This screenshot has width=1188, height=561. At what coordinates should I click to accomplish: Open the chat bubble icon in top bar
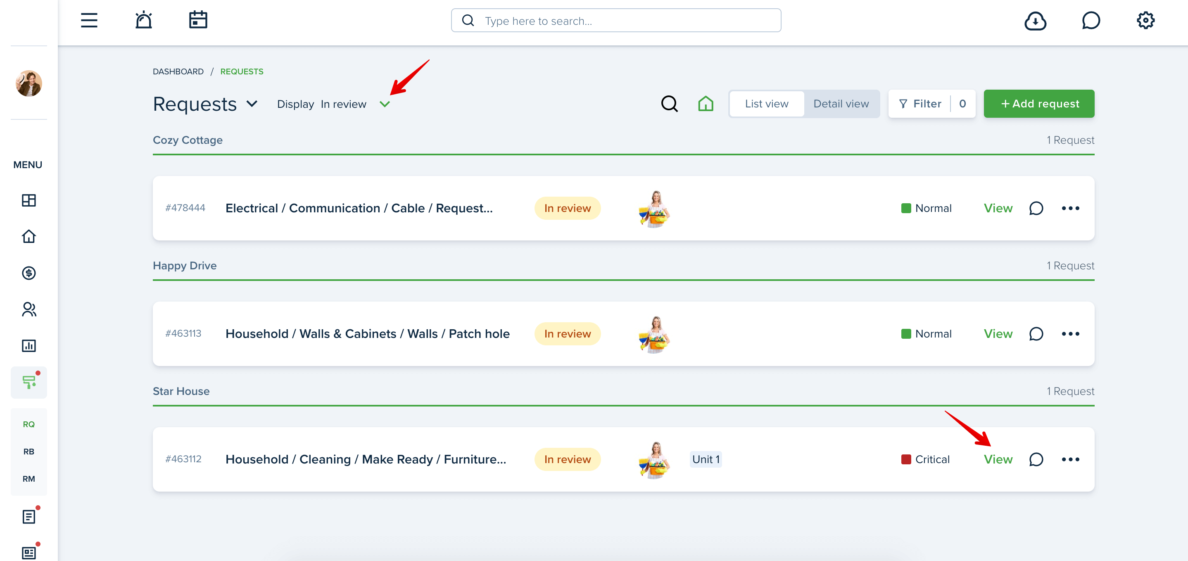(x=1091, y=20)
